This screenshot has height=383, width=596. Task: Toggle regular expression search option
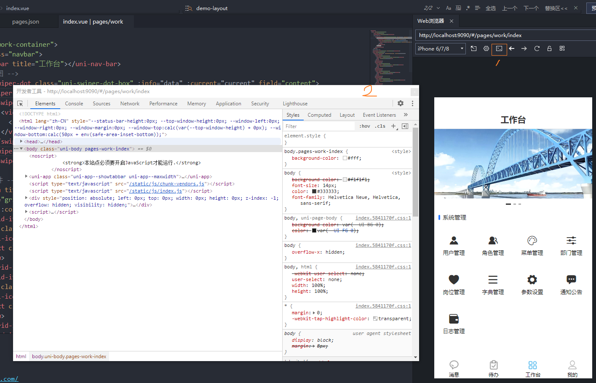[468, 8]
